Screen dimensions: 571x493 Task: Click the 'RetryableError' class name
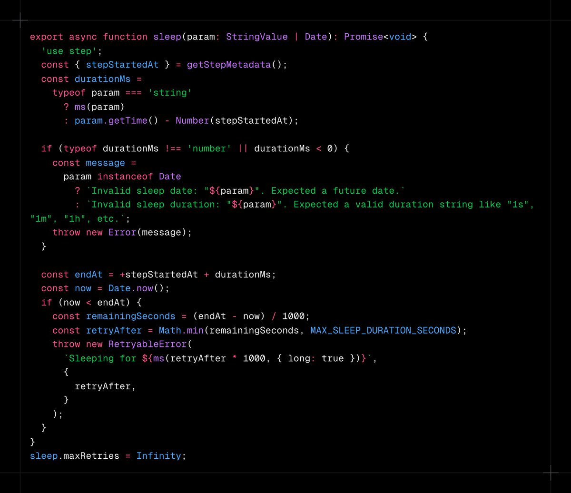point(148,345)
